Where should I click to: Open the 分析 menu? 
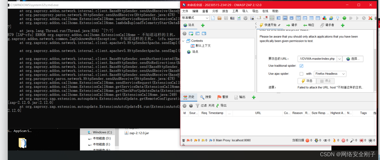tap(215, 11)
